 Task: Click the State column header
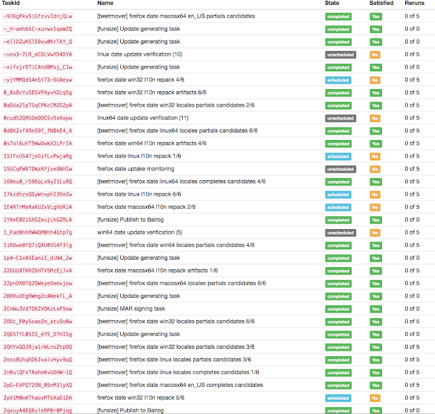coord(332,3)
